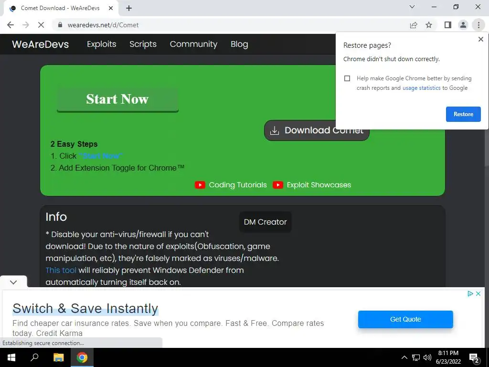
Task: Open the Switch & Save Instantly ad headline
Action: pos(85,309)
